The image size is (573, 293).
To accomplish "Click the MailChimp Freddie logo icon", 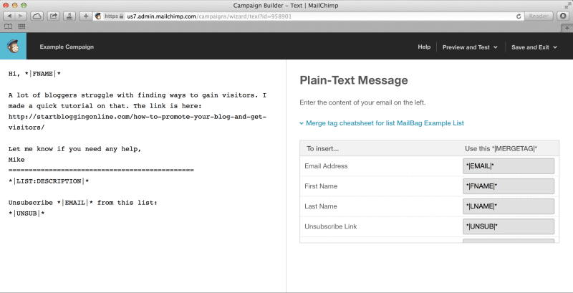I will (x=13, y=46).
